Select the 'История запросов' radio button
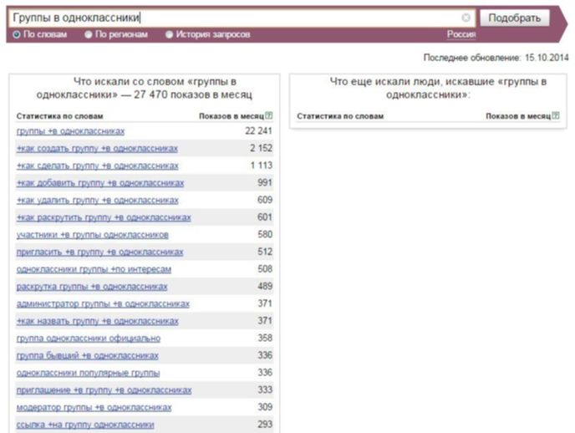Image resolution: width=575 pixels, height=433 pixels. (169, 34)
